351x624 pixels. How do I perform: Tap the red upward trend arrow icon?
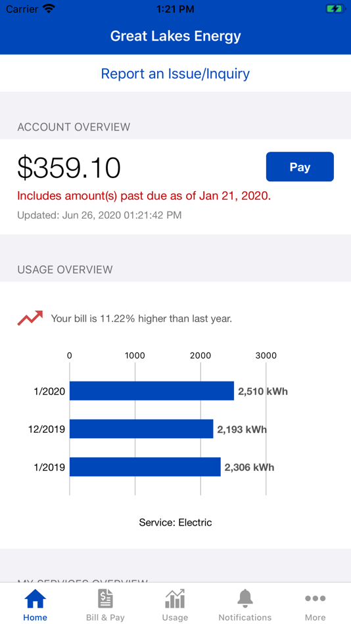click(x=30, y=318)
